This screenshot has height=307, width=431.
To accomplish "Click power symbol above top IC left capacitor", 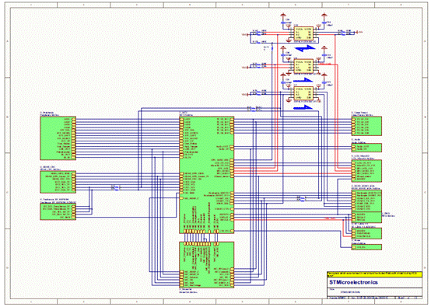I will (283, 15).
